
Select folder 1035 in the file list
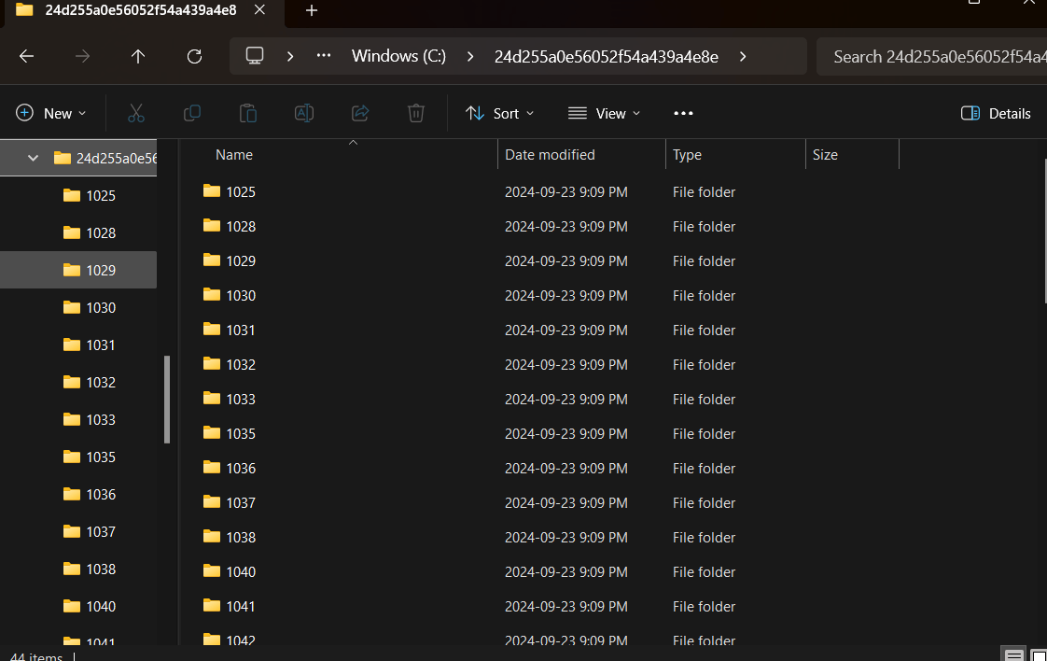click(x=241, y=434)
